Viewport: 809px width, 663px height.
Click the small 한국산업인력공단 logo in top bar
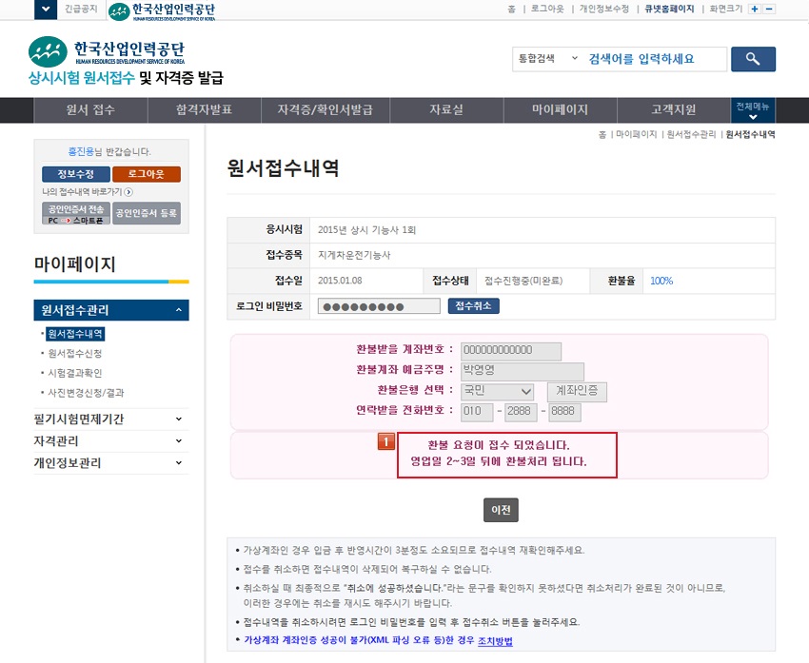click(x=161, y=11)
